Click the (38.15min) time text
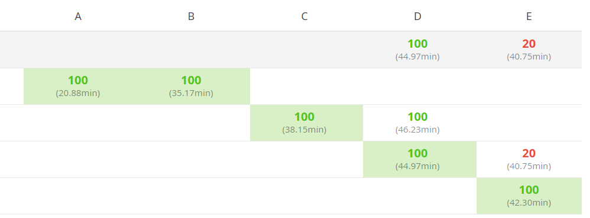This screenshot has width=590, height=218. point(304,130)
